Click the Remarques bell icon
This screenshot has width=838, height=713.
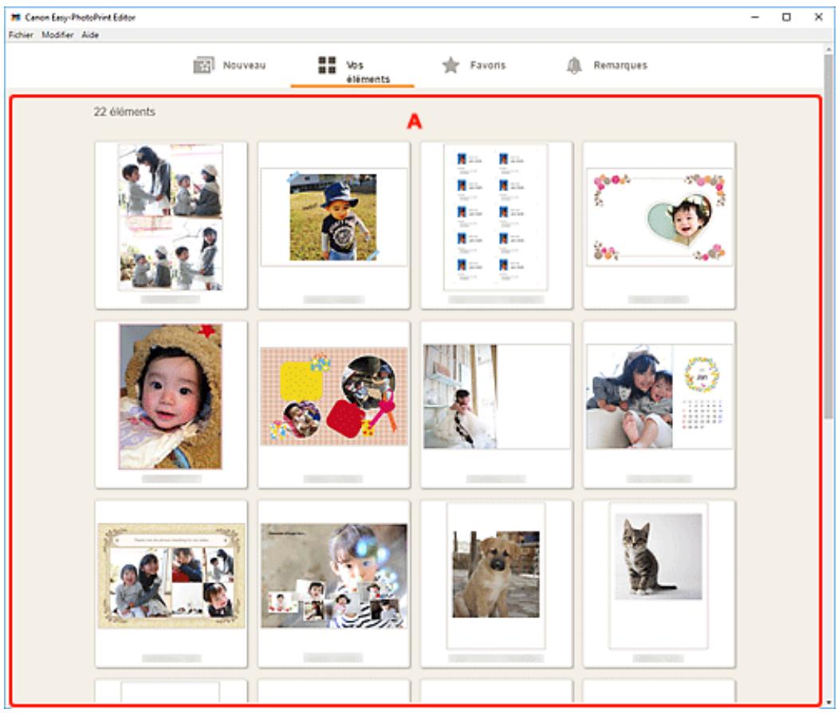click(x=574, y=65)
